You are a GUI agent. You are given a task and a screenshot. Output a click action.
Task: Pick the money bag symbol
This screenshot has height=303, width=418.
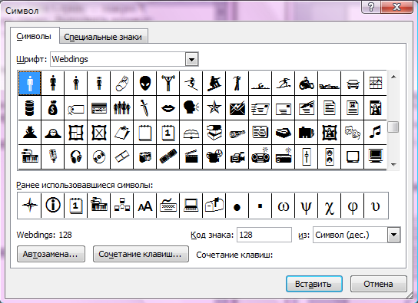pyautogui.click(x=53, y=108)
